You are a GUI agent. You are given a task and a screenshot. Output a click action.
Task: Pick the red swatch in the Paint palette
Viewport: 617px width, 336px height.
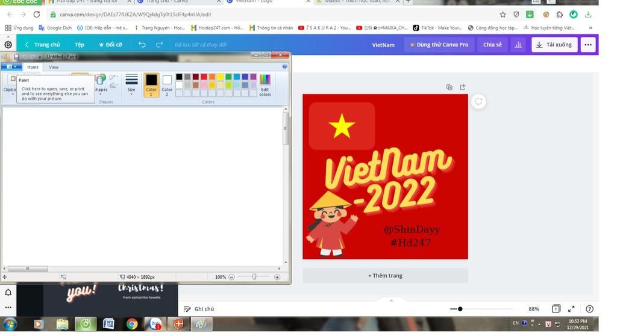(204, 76)
